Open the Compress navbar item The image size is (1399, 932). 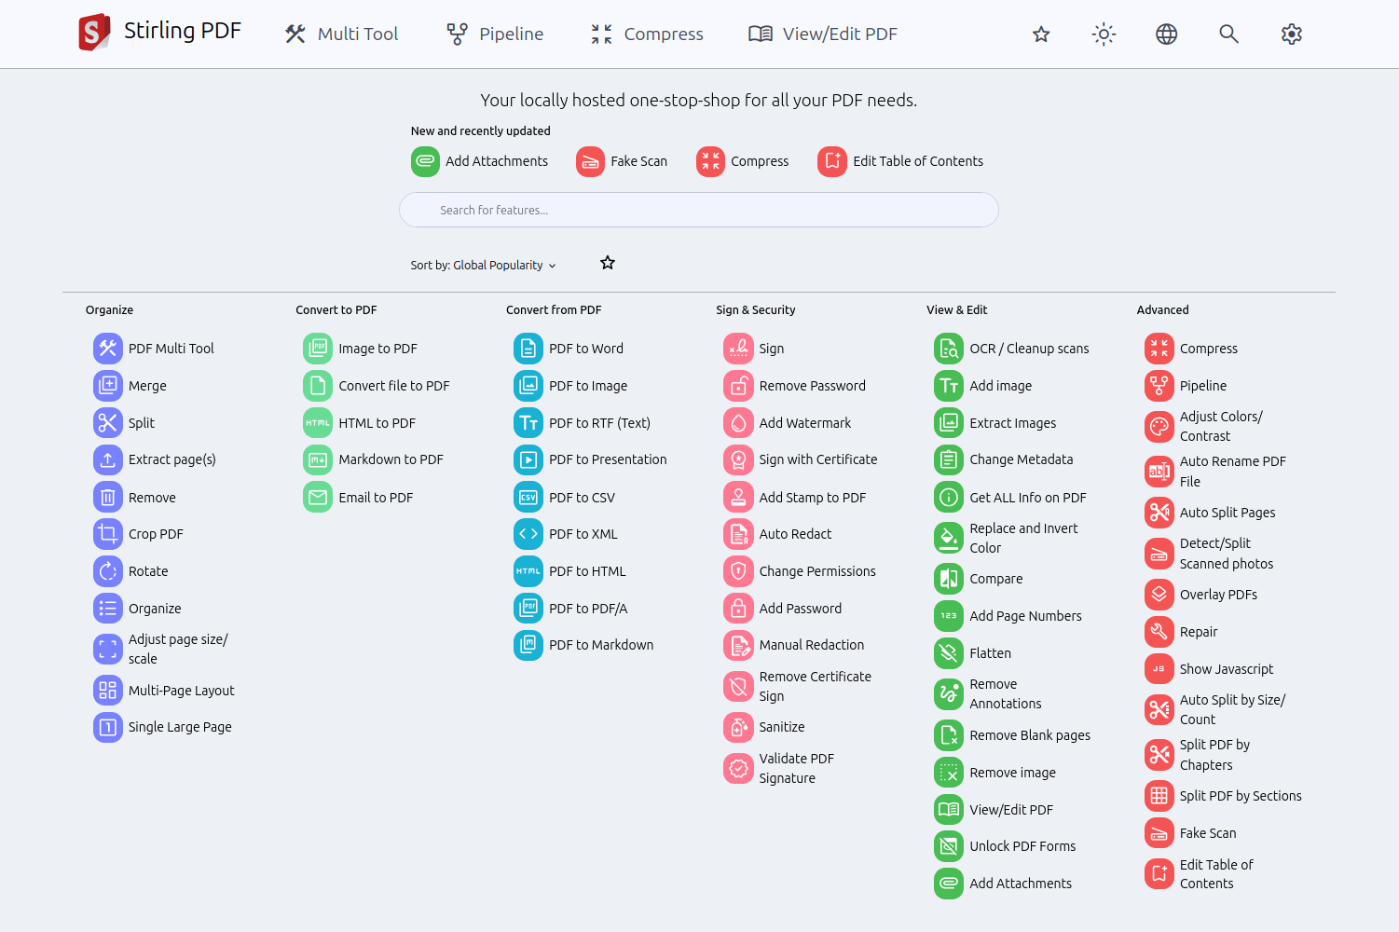coord(647,34)
